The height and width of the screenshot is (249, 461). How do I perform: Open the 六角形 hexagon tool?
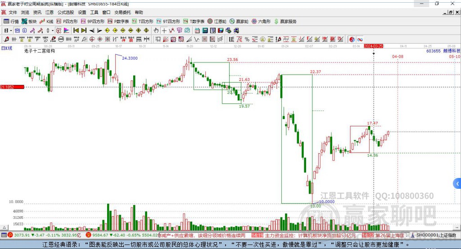[261, 22]
